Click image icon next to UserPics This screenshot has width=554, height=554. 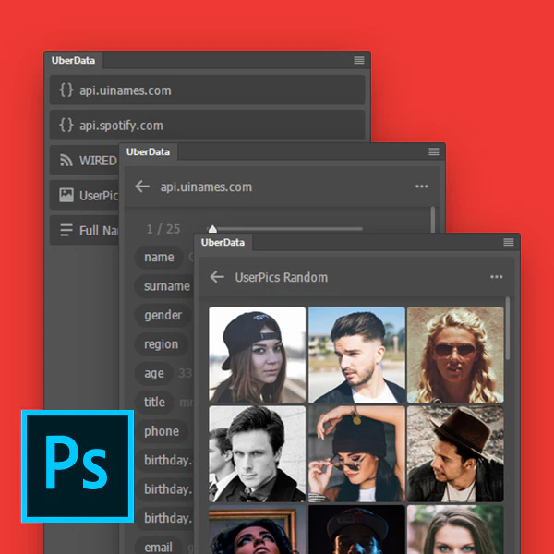(x=66, y=195)
